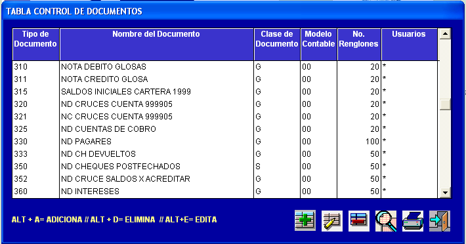Select document type 325 cell
The height and width of the screenshot is (244, 466).
pyautogui.click(x=35, y=129)
